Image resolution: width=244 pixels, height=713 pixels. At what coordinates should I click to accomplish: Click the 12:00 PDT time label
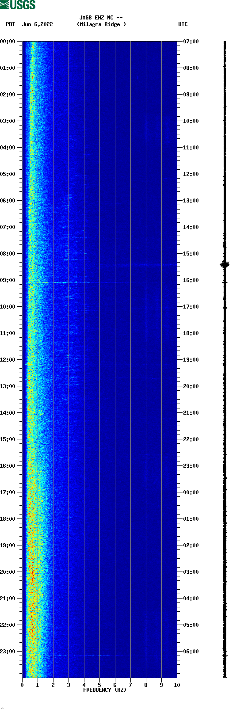8,360
